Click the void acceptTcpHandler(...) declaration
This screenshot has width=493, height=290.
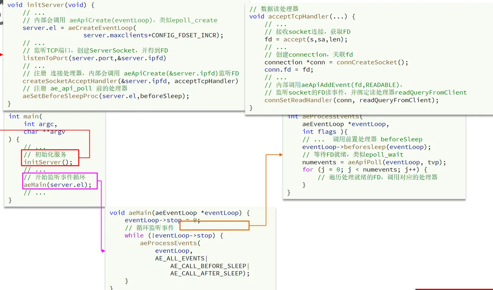[x=302, y=17]
